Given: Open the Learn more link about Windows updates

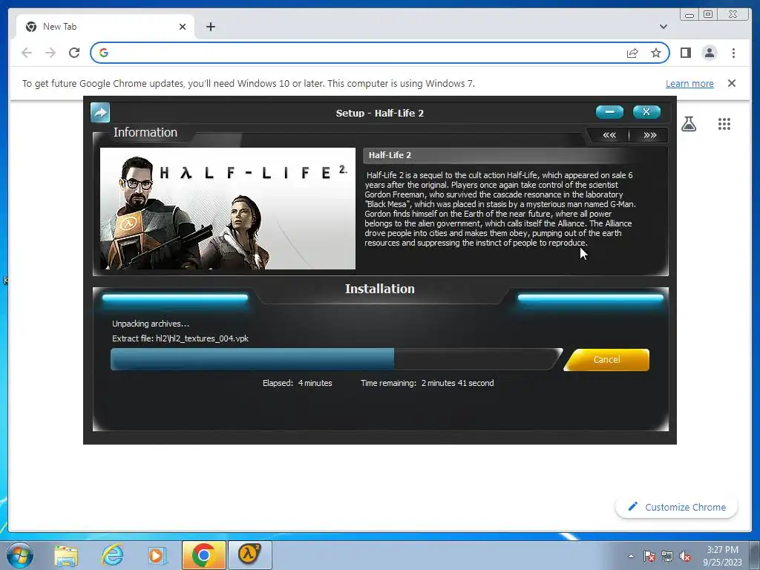Looking at the screenshot, I should 689,83.
